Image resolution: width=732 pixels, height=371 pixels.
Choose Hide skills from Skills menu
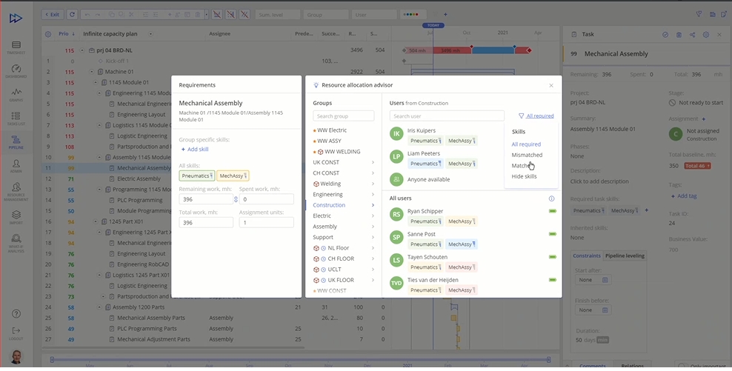coord(524,176)
